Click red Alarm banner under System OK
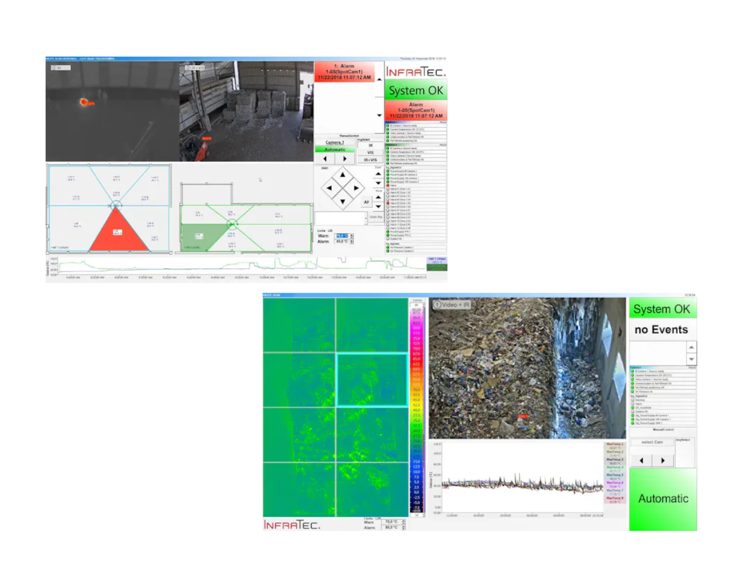 tap(416, 111)
